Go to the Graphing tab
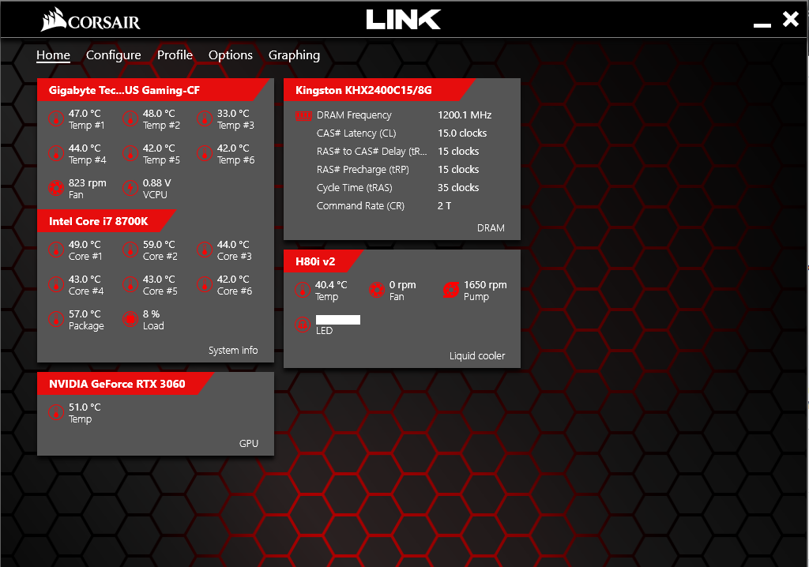This screenshot has height=567, width=809. (294, 55)
